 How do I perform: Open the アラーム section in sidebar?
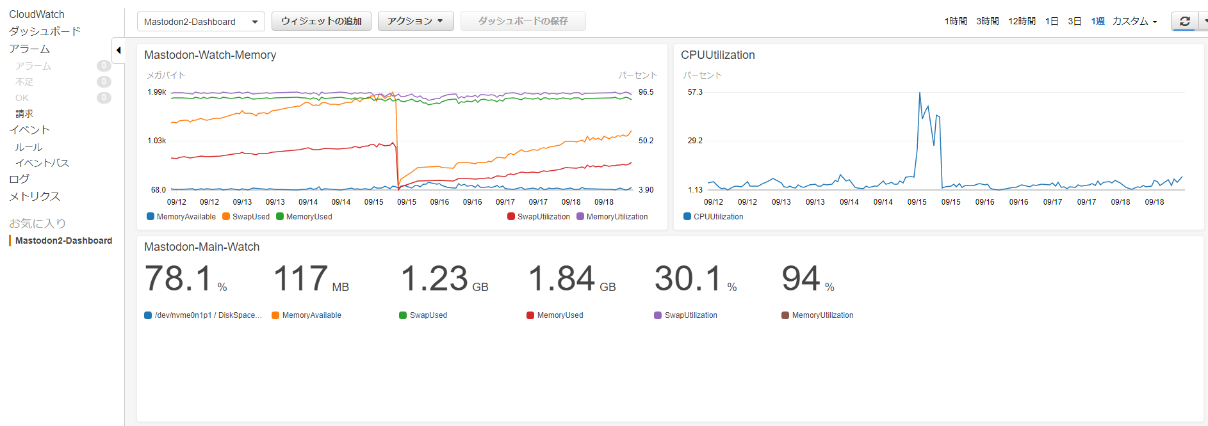29,49
